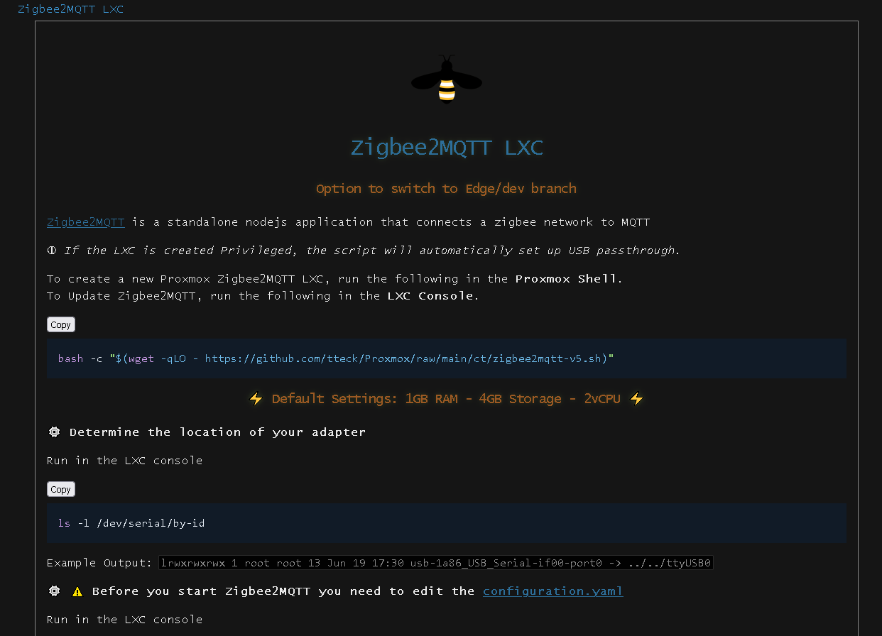Copy the bash wget install command
882x636 pixels.
tap(61, 324)
